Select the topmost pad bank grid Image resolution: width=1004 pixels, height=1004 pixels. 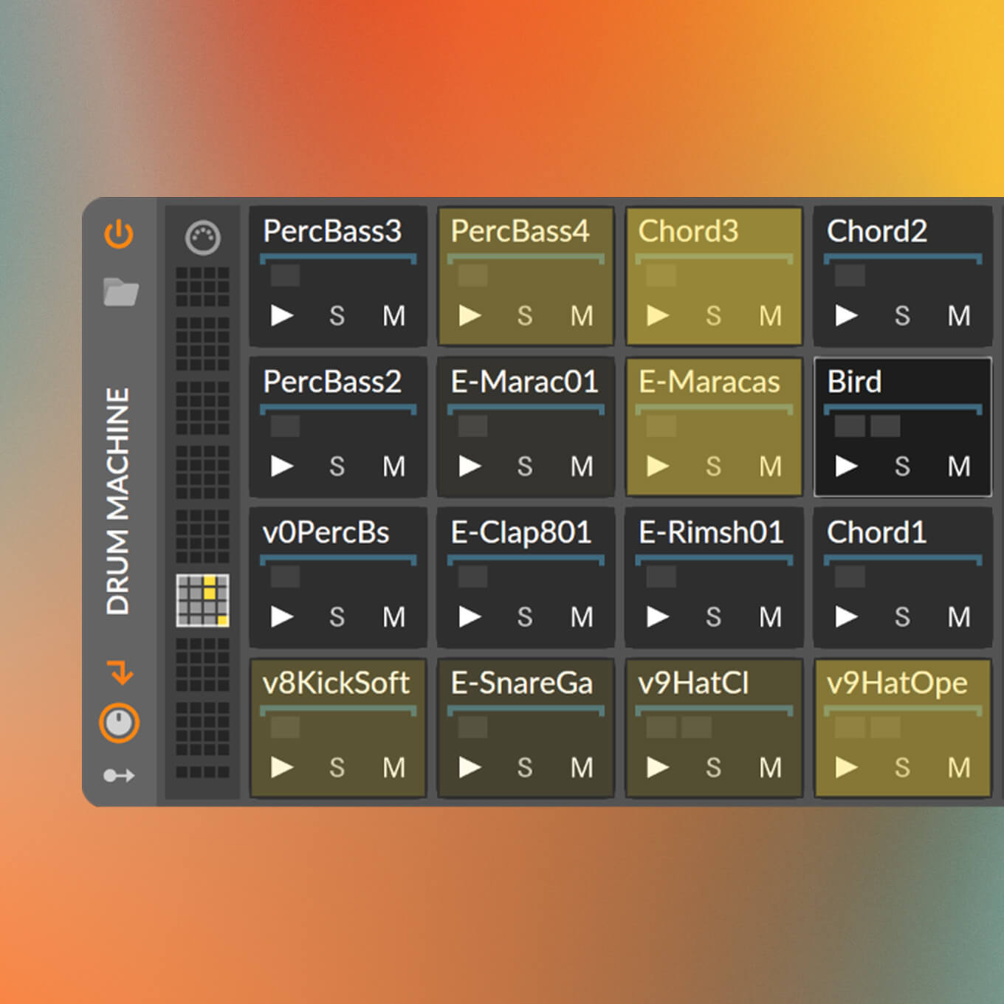click(x=202, y=287)
